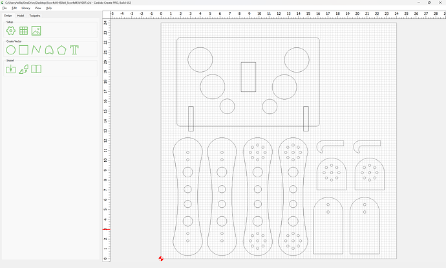Open the Help menu
446x268 pixels.
(48, 8)
